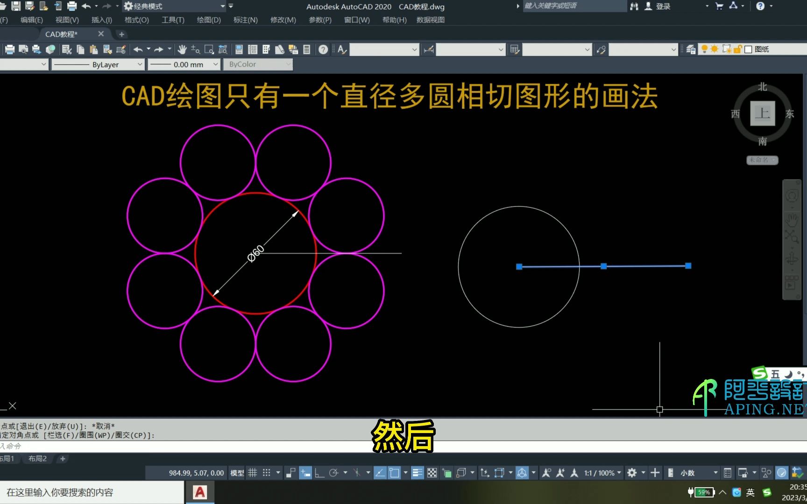The width and height of the screenshot is (807, 504).
Task: Toggle Ortho mode in the status bar
Action: pyautogui.click(x=319, y=472)
